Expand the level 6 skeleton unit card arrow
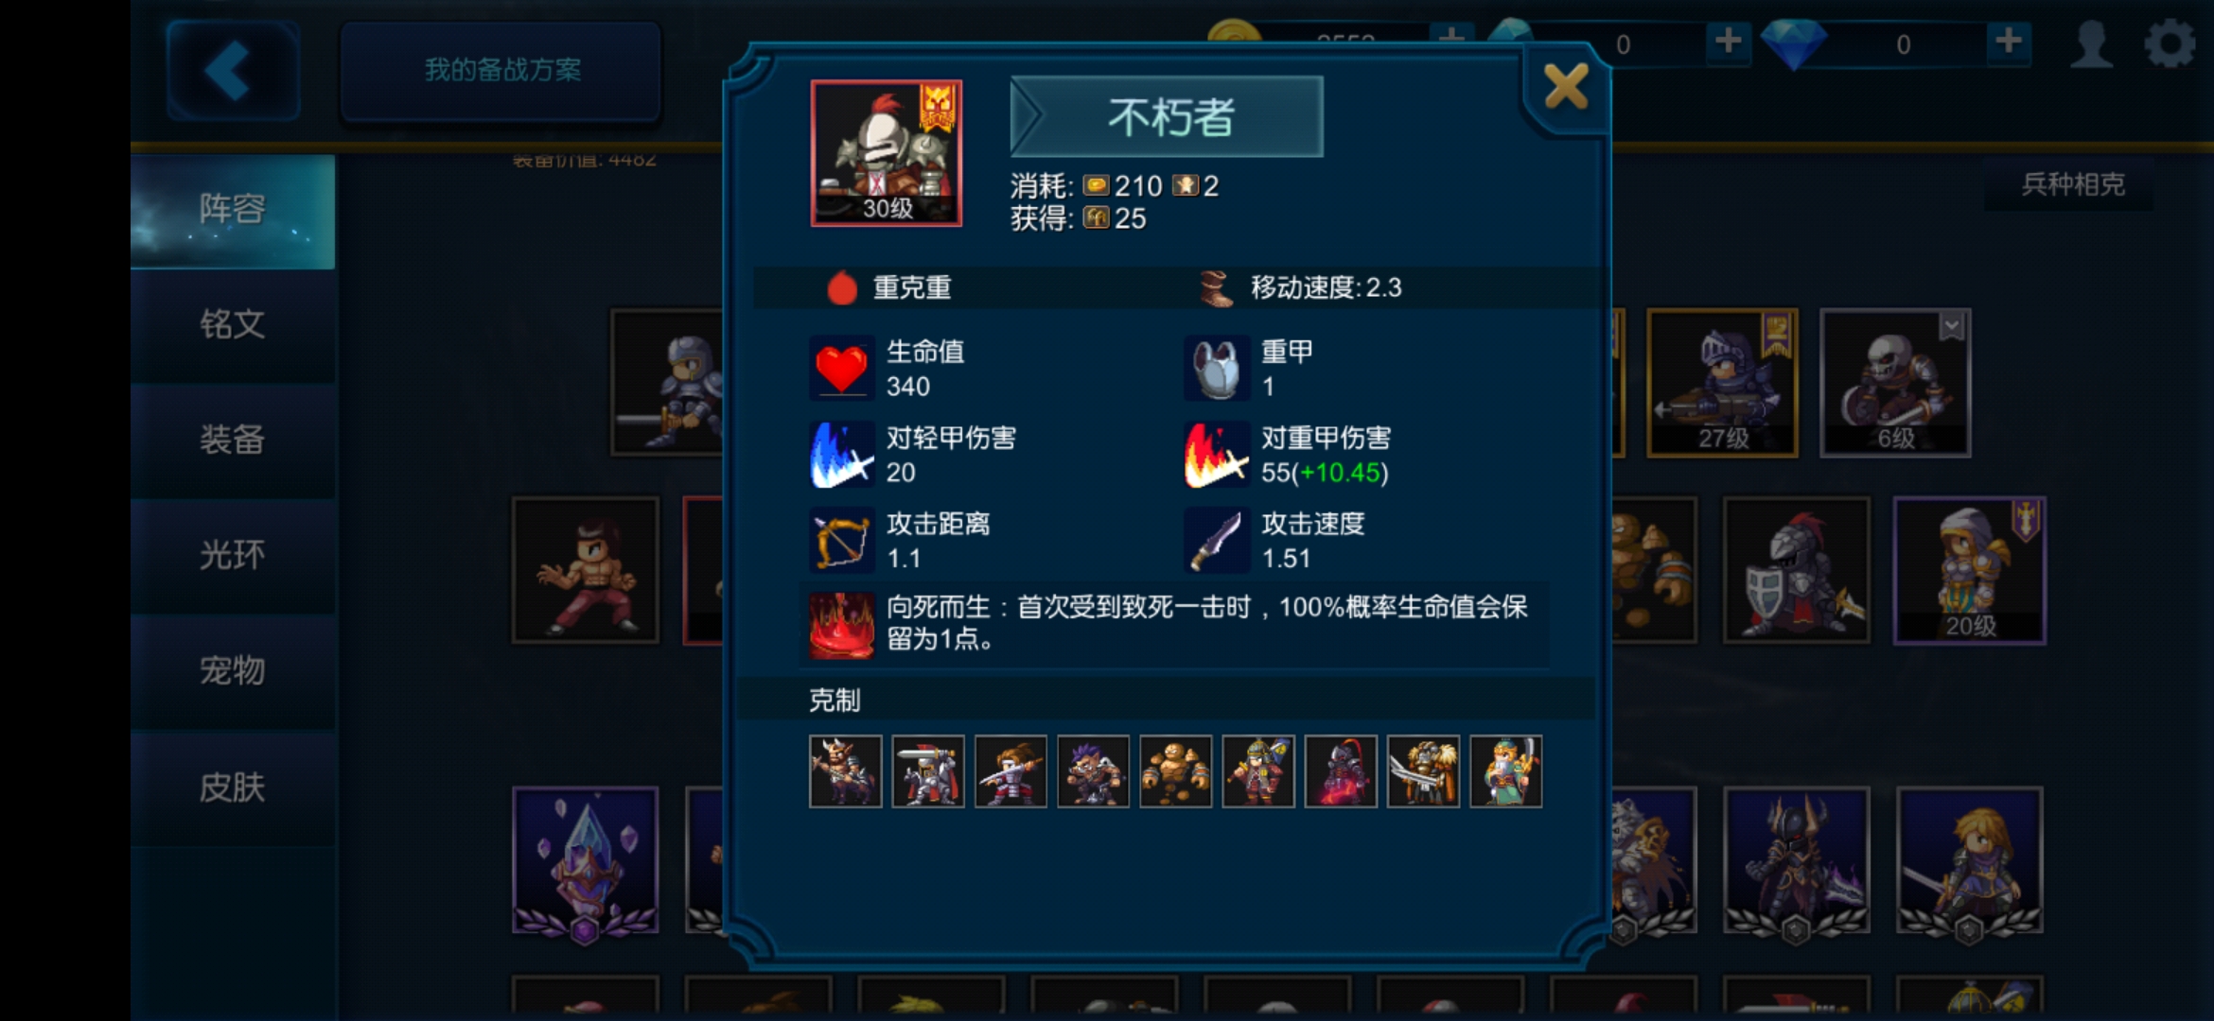The image size is (2214, 1021). point(1951,327)
